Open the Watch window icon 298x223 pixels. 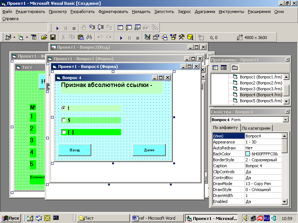click(137, 28)
